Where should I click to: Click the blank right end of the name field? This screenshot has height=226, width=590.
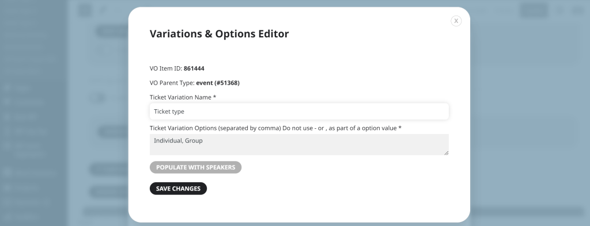414,112
